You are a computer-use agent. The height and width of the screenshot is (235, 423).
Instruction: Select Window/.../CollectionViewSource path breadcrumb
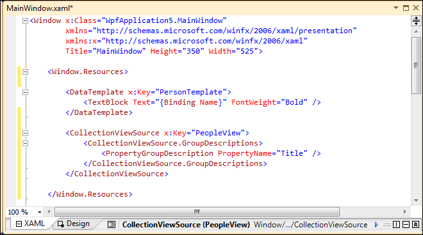(311, 225)
